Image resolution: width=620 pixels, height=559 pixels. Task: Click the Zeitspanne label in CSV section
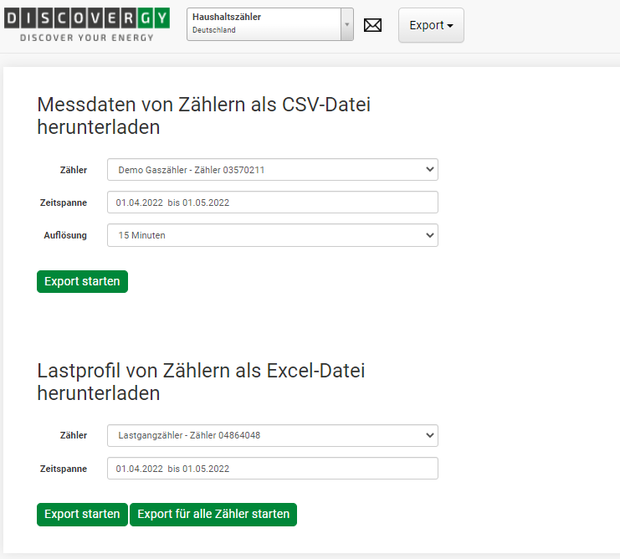tap(64, 203)
